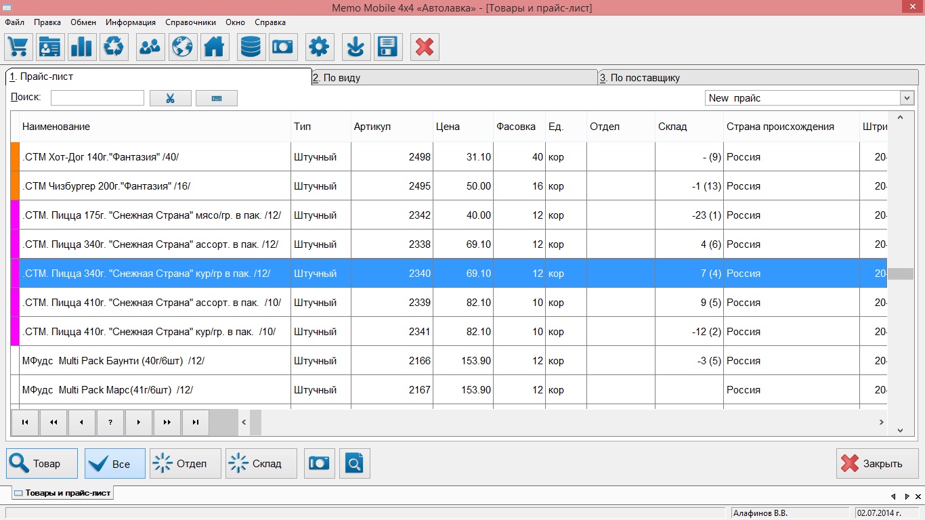Click the "Закрыть" button

(x=877, y=464)
